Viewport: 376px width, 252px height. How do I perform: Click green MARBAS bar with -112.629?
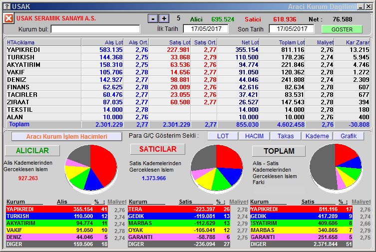179,223
